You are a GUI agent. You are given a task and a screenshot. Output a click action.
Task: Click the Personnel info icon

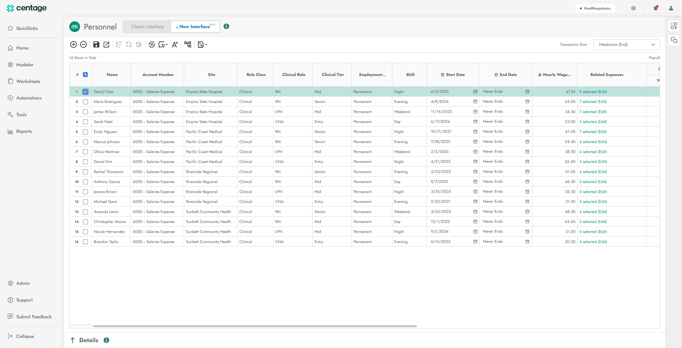226,26
